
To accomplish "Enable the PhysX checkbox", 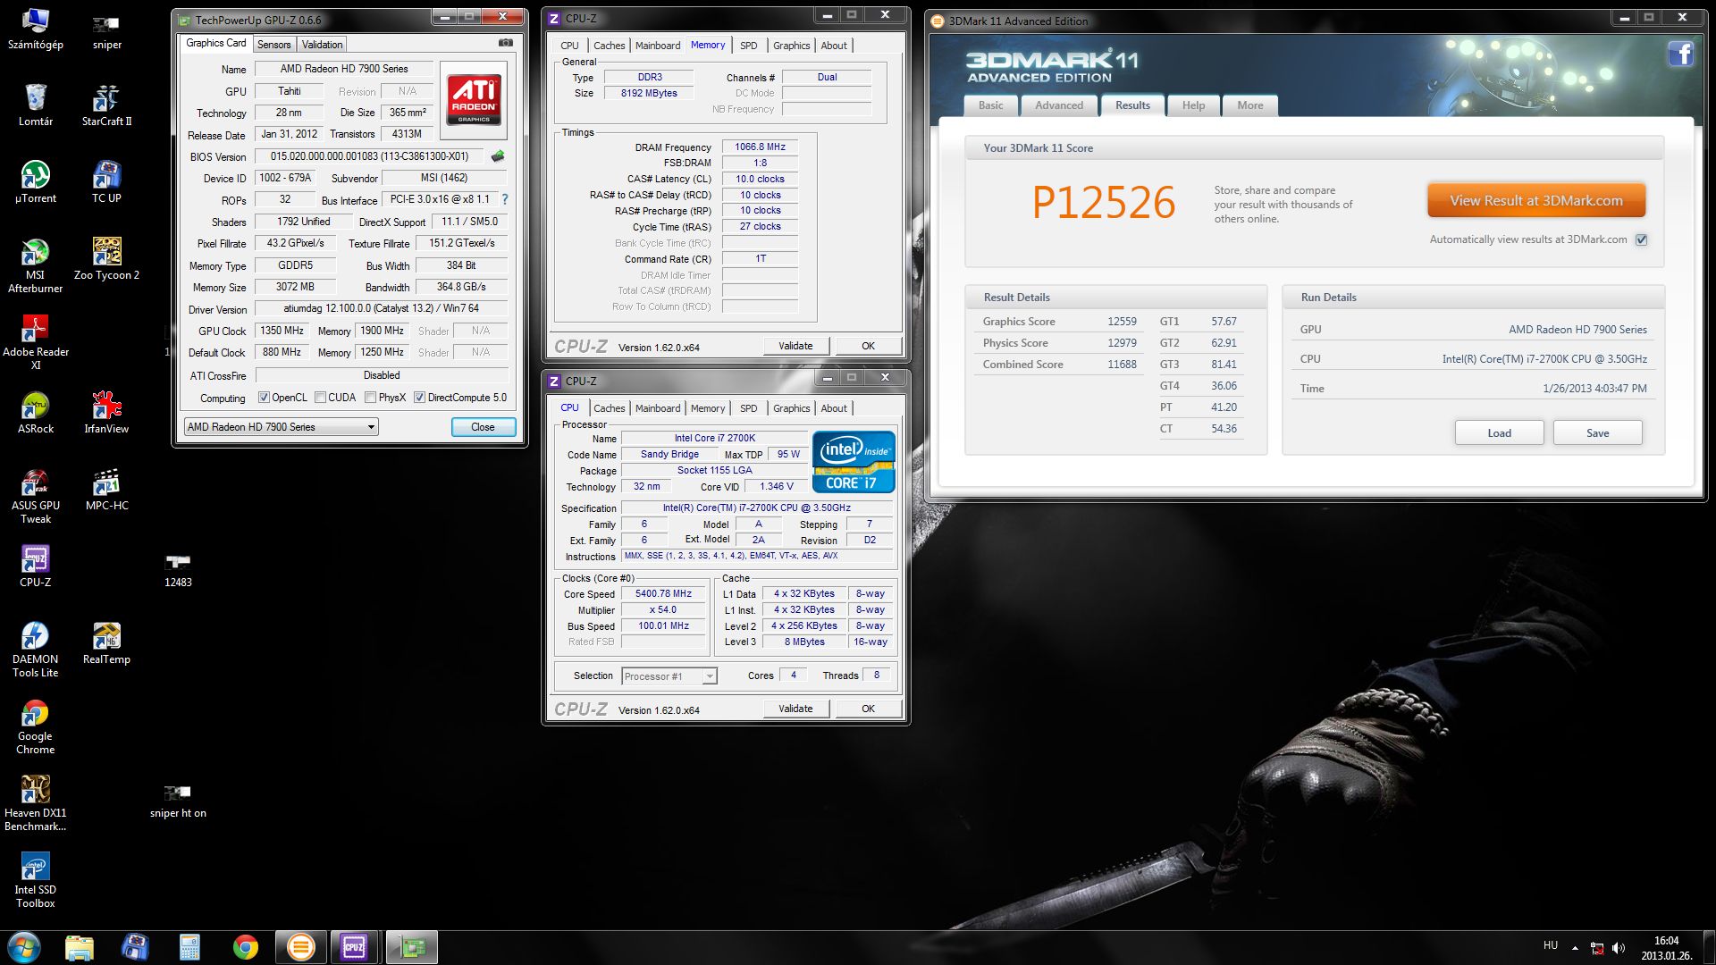I will coord(370,398).
